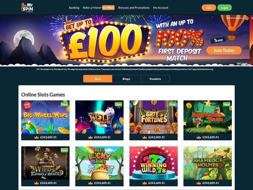Image resolution: width=253 pixels, height=190 pixels.
Task: Click the Mr Spin Casino logo
Action: click(27, 7)
